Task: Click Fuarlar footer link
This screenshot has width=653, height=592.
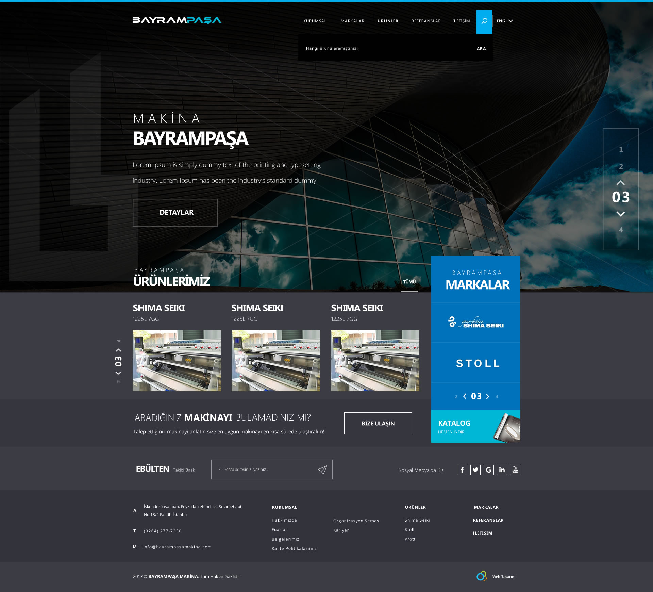Action: click(x=280, y=530)
